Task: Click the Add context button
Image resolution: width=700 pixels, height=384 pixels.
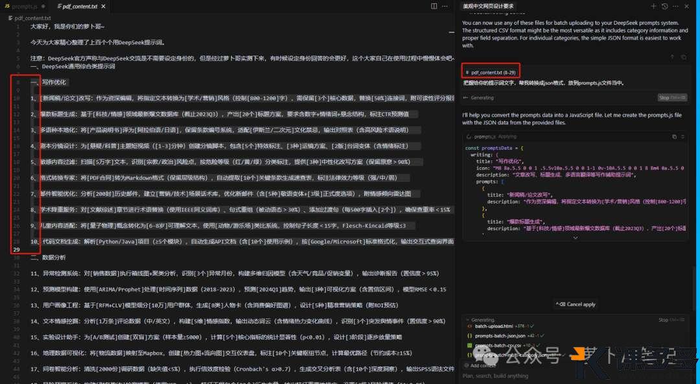Action: tap(480, 365)
